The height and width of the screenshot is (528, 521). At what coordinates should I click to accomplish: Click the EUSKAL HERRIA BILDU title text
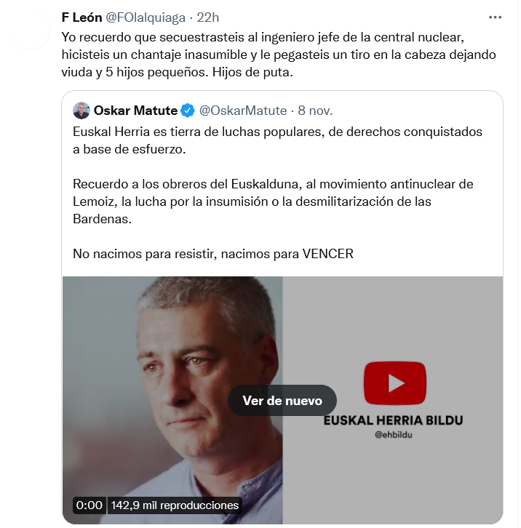point(393,420)
